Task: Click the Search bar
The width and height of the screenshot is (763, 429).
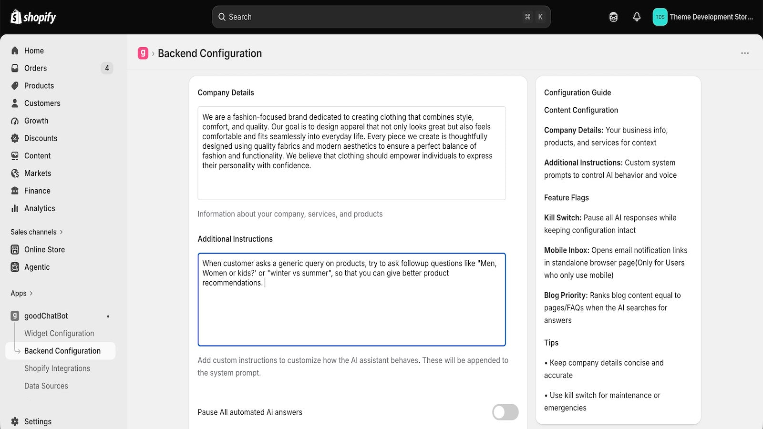Action: (381, 17)
